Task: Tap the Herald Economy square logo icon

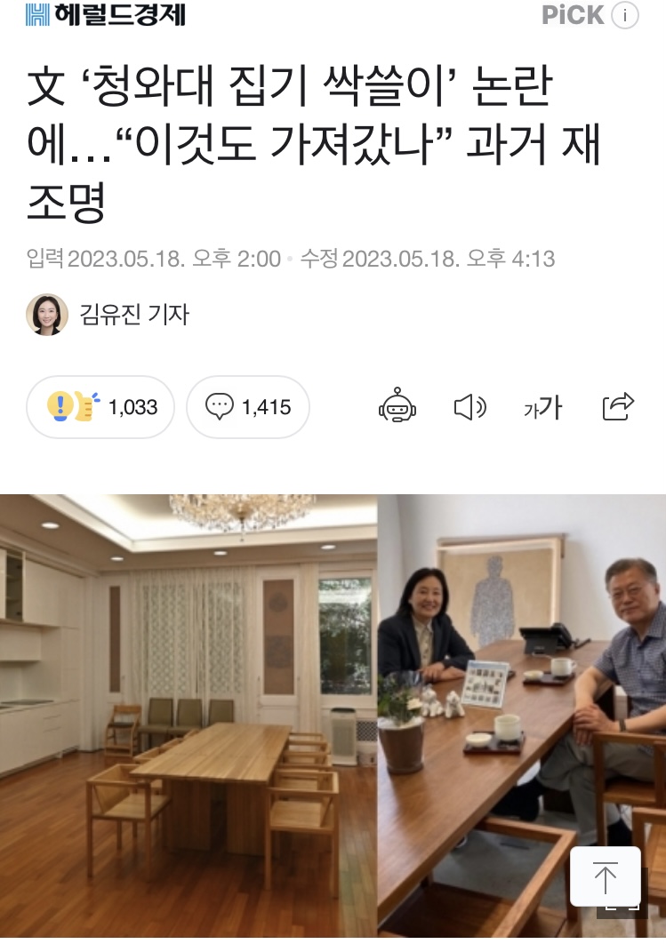Action: [x=37, y=14]
